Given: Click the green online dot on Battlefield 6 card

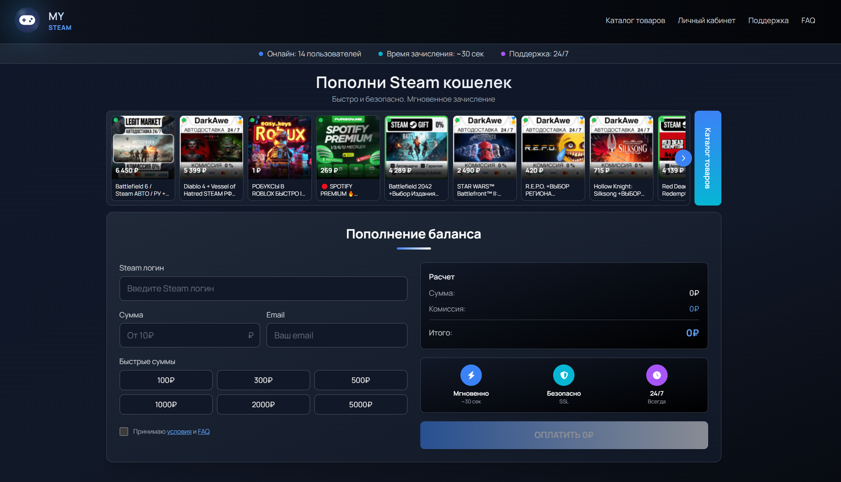Looking at the screenshot, I should [x=116, y=120].
